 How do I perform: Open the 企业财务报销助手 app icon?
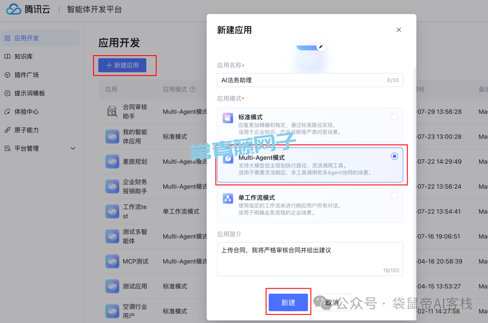point(112,186)
